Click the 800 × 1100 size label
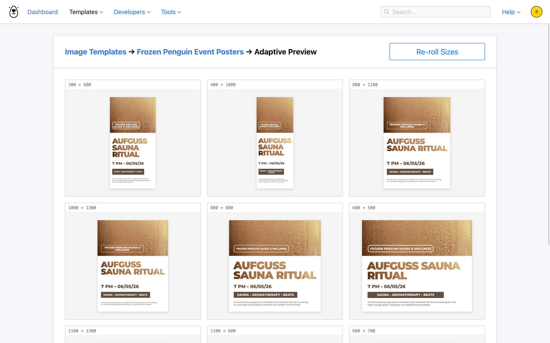 (x=365, y=85)
